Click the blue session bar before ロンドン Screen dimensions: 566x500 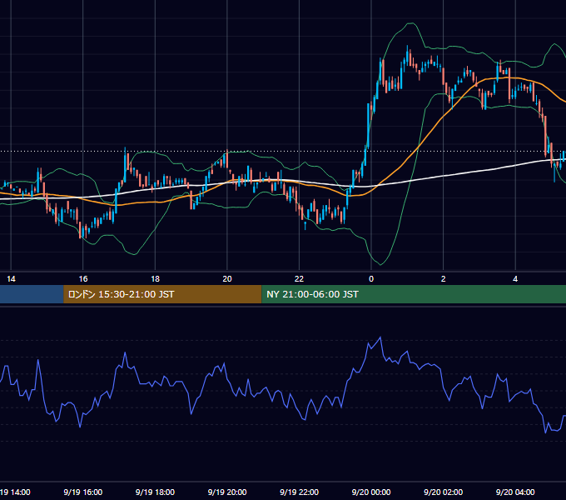pyautogui.click(x=32, y=294)
